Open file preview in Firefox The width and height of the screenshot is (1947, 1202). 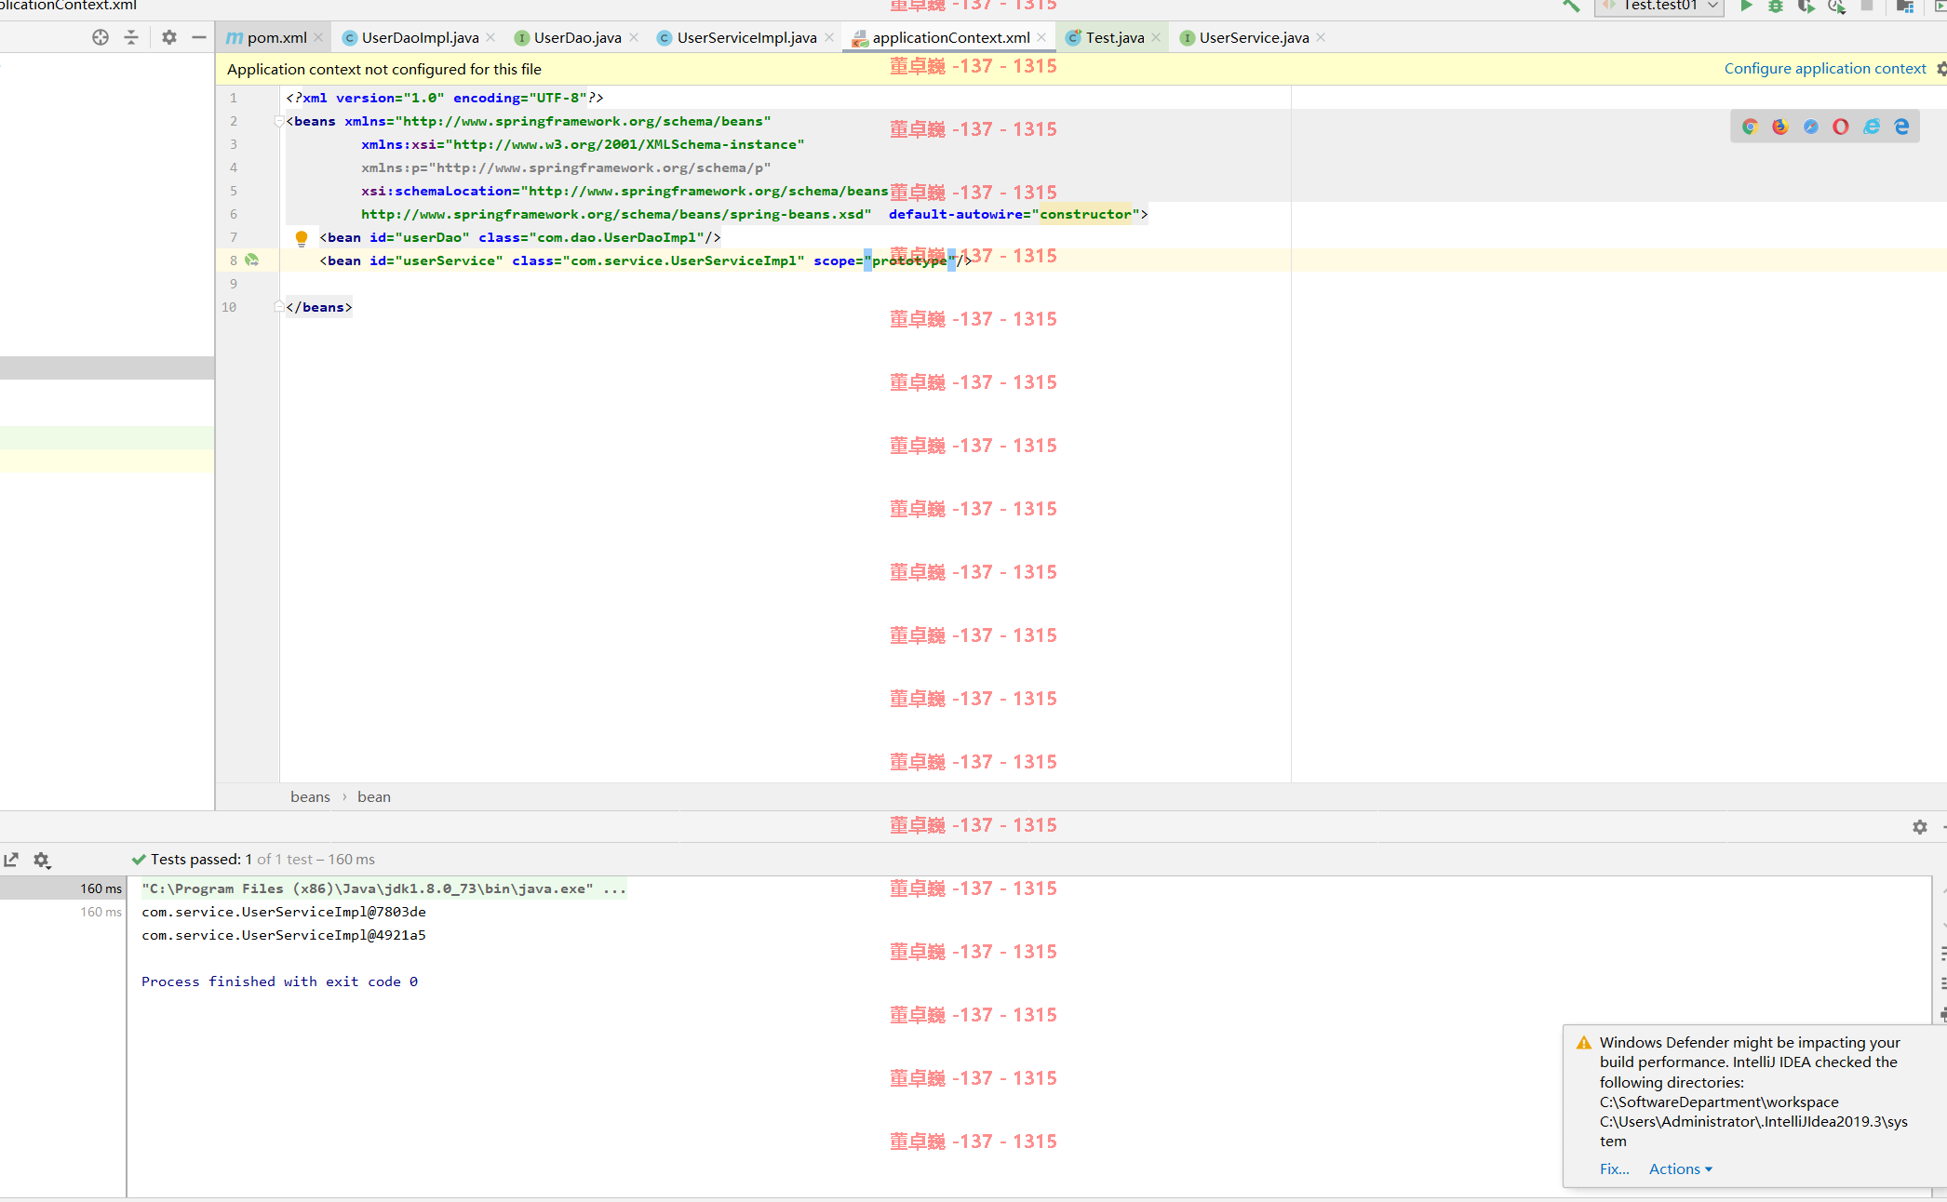(x=1780, y=127)
